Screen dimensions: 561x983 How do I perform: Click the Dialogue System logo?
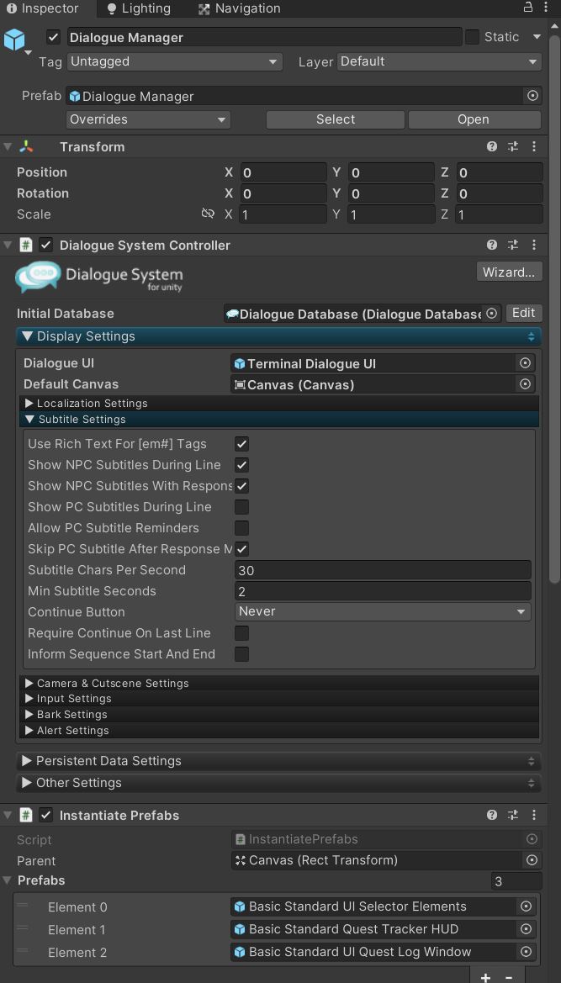point(99,277)
